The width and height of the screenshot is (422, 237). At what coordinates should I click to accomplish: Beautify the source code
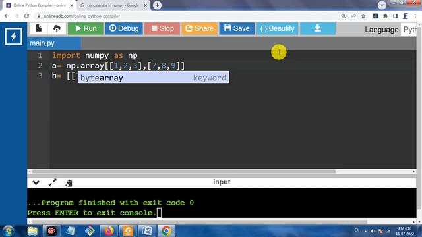[277, 28]
